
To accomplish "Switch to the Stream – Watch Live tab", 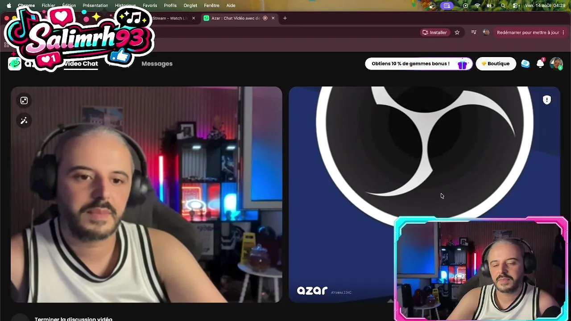I will (171, 18).
